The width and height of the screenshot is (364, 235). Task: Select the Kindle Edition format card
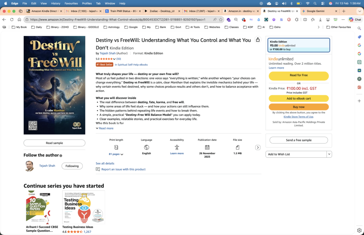tap(299, 45)
